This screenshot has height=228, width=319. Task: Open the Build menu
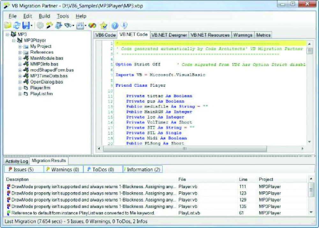pos(44,16)
